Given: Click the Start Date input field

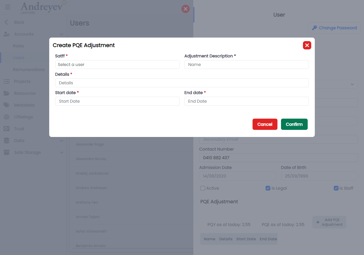Looking at the screenshot, I should click(x=117, y=101).
